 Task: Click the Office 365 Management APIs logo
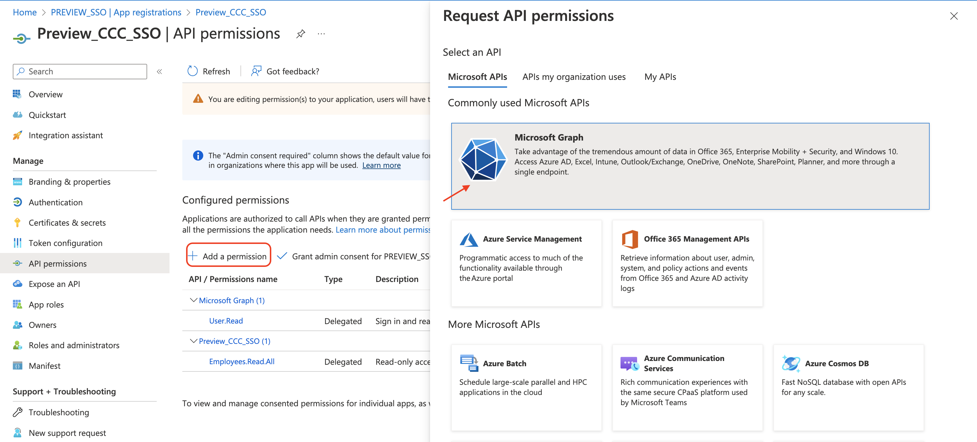point(630,239)
